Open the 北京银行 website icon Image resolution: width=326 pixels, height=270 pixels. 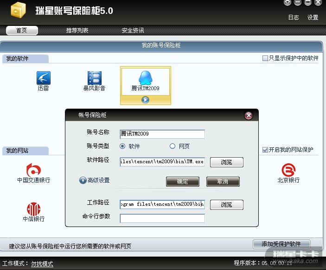pyautogui.click(x=288, y=173)
